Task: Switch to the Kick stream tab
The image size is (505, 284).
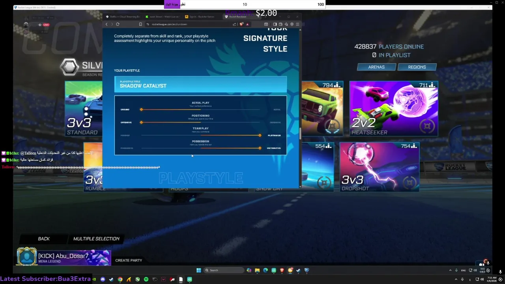Action: [x=162, y=17]
